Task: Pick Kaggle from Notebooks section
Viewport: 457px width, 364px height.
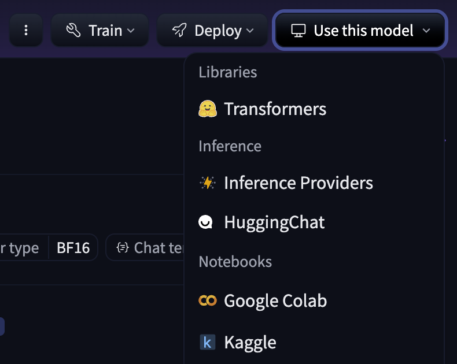Action: pyautogui.click(x=250, y=342)
